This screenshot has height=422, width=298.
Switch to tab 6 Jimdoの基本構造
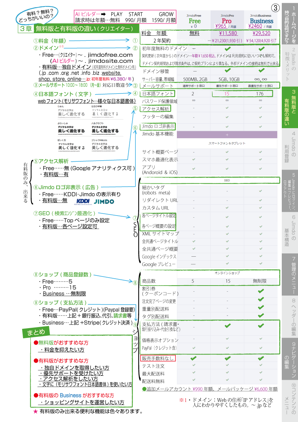pyautogui.click(x=290, y=232)
